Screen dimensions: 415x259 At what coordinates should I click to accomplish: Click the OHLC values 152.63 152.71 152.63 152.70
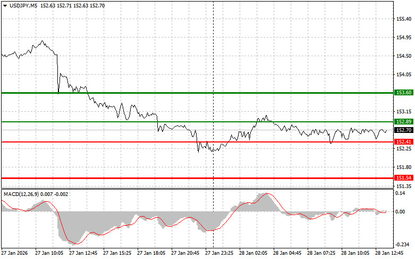[72, 6]
